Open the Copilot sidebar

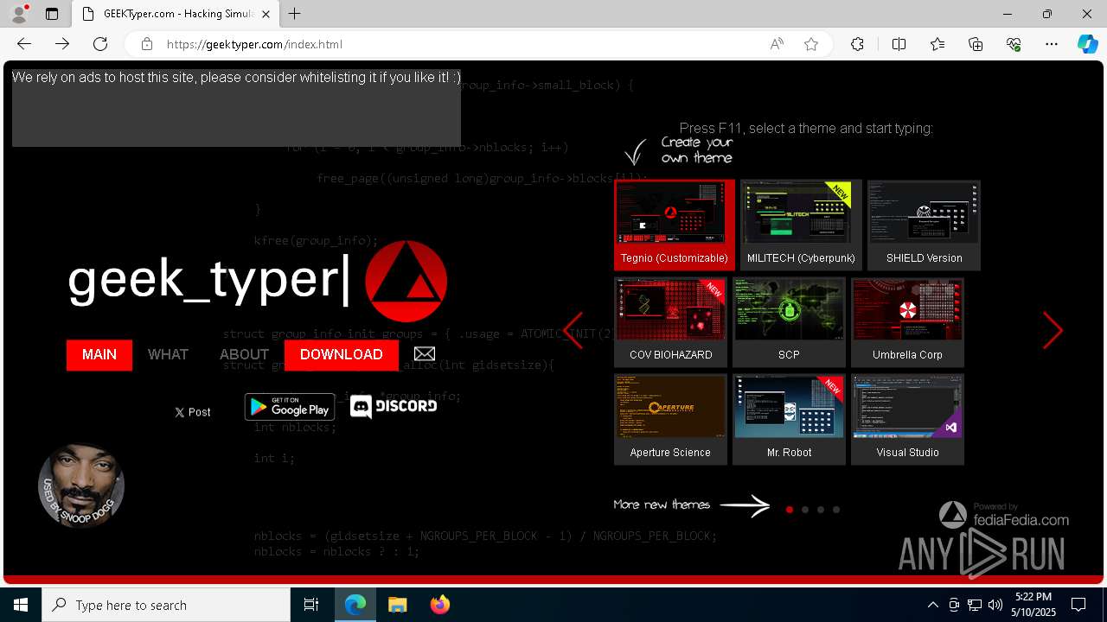1088,44
